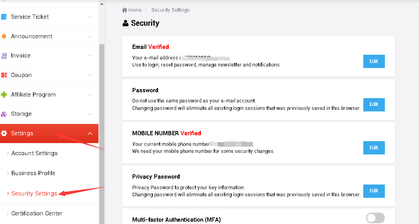The width and height of the screenshot is (419, 224).
Task: Collapse the Settings section chevron
Action: (90, 134)
